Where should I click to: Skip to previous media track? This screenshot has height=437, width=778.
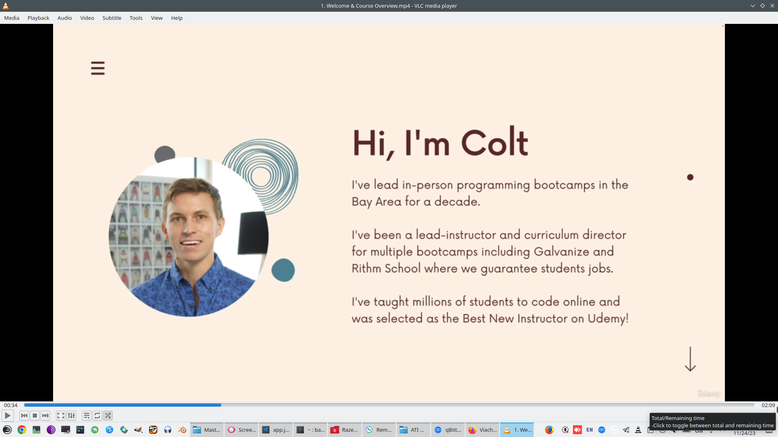pyautogui.click(x=24, y=416)
